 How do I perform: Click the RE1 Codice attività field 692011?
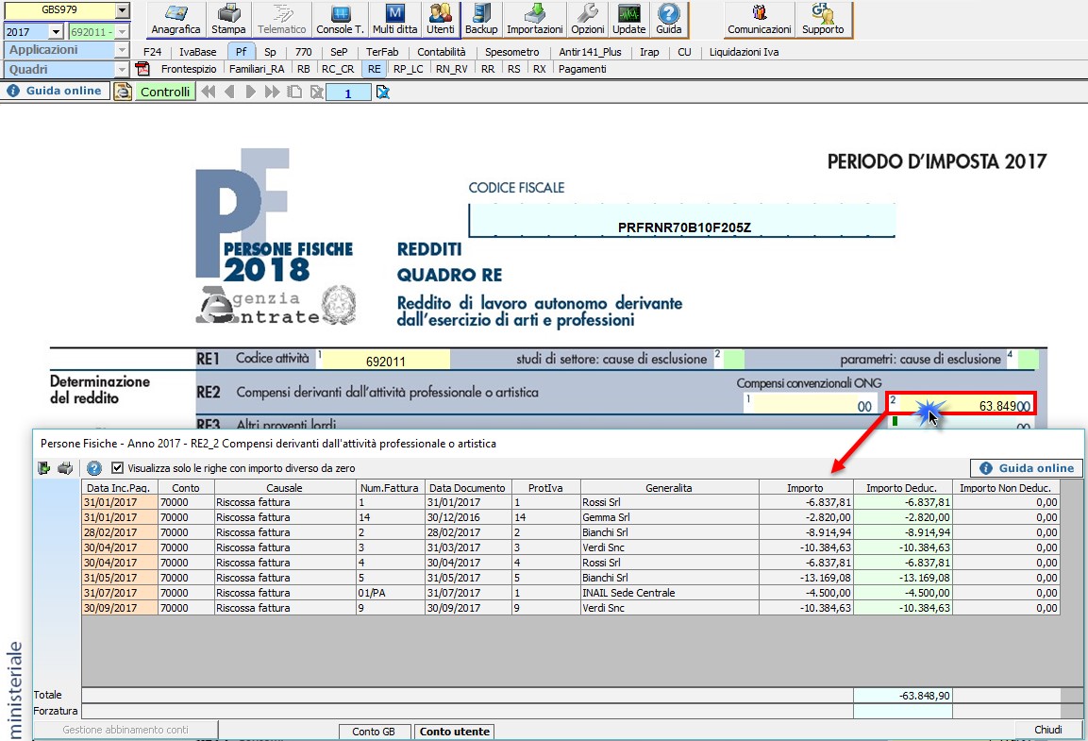385,360
